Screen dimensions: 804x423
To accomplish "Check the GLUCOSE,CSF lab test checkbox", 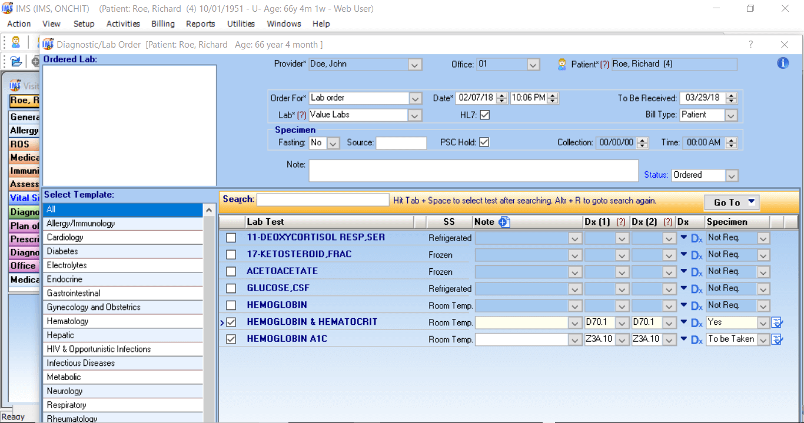I will pos(230,288).
